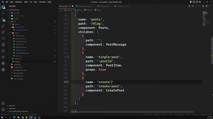Click the children breadcrumb segment
The image size is (213, 119).
tap(89, 10)
